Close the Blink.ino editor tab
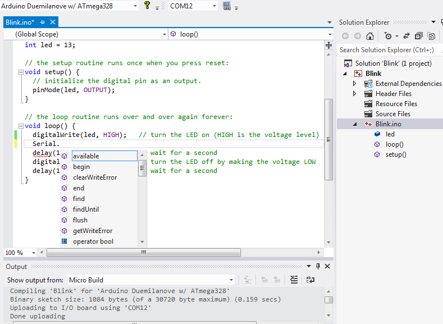The image size is (443, 324). (53, 22)
